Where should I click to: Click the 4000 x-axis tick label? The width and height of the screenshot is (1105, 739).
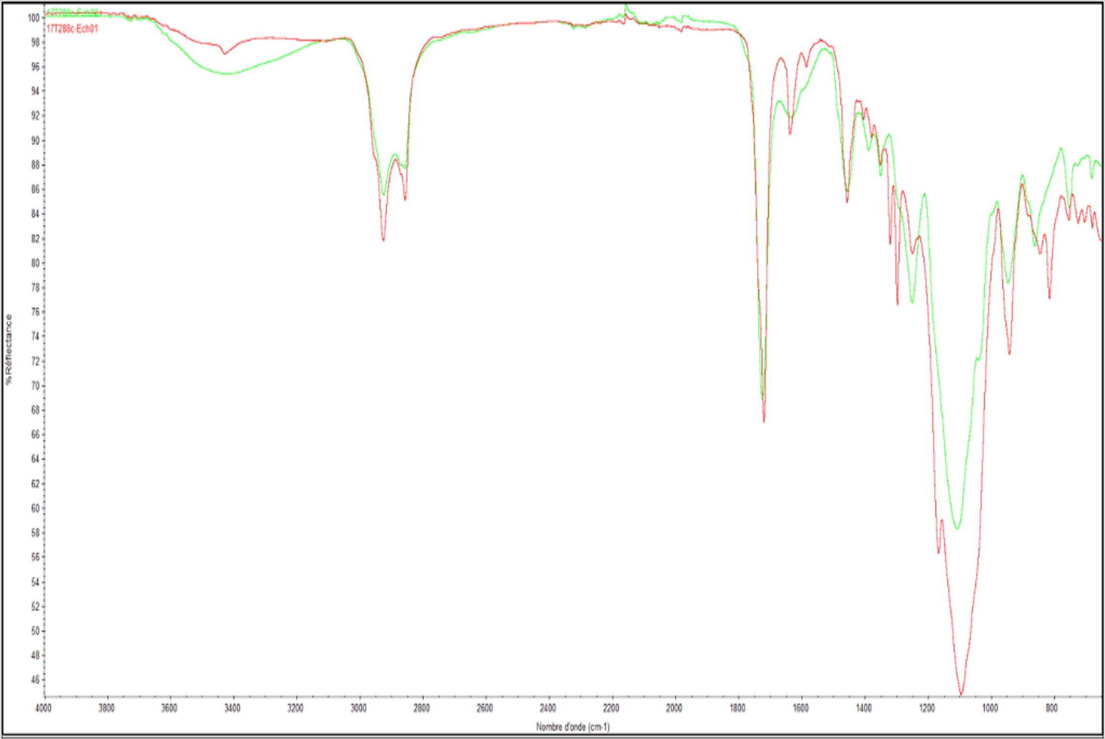coord(44,708)
